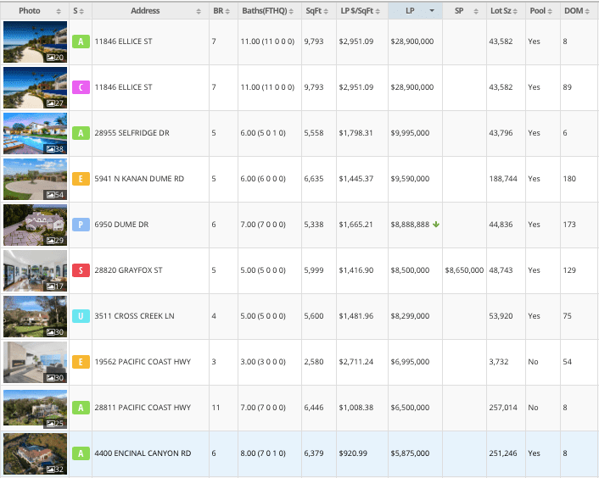Open the photo thumbnail for 3511 Cross Creek Ln
599x478 pixels.
(x=35, y=317)
